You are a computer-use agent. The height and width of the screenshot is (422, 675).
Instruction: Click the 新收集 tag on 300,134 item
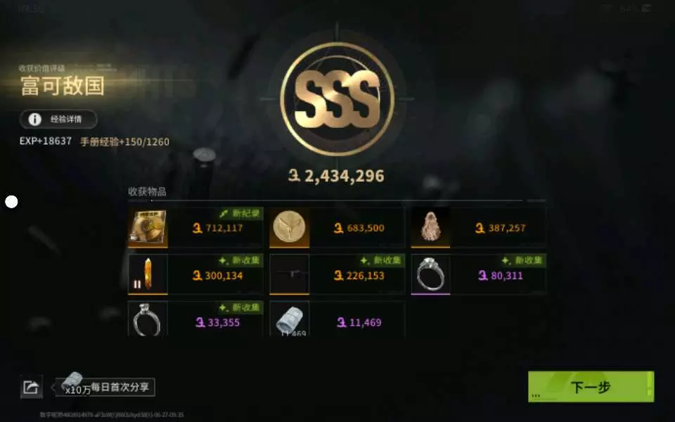click(240, 260)
